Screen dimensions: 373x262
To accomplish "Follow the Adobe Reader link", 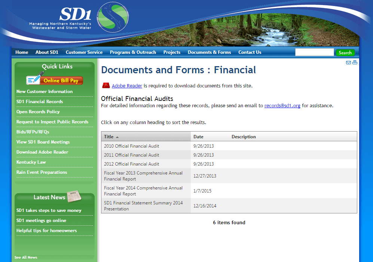I will coord(127,86).
